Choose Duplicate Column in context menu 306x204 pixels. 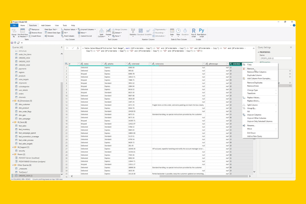(x=260, y=75)
